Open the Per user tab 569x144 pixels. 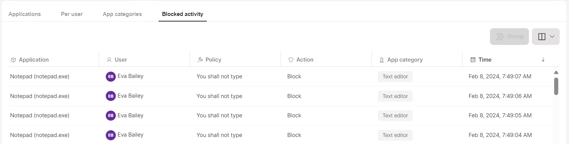(72, 14)
